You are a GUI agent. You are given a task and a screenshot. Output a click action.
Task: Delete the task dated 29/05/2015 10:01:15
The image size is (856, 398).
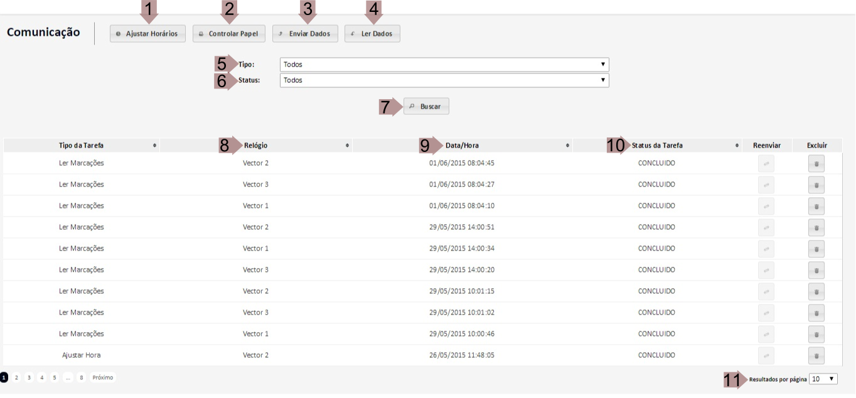click(x=816, y=291)
